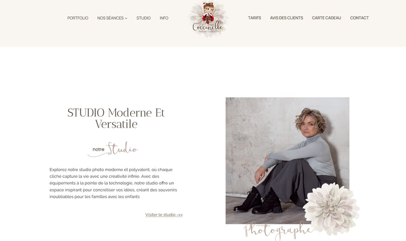Click the 'STUDIO Moderne Et Versatile' heading
This screenshot has height=241, width=406.
[116, 118]
